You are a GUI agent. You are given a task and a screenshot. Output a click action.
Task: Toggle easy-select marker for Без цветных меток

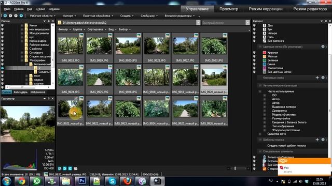coord(254,72)
